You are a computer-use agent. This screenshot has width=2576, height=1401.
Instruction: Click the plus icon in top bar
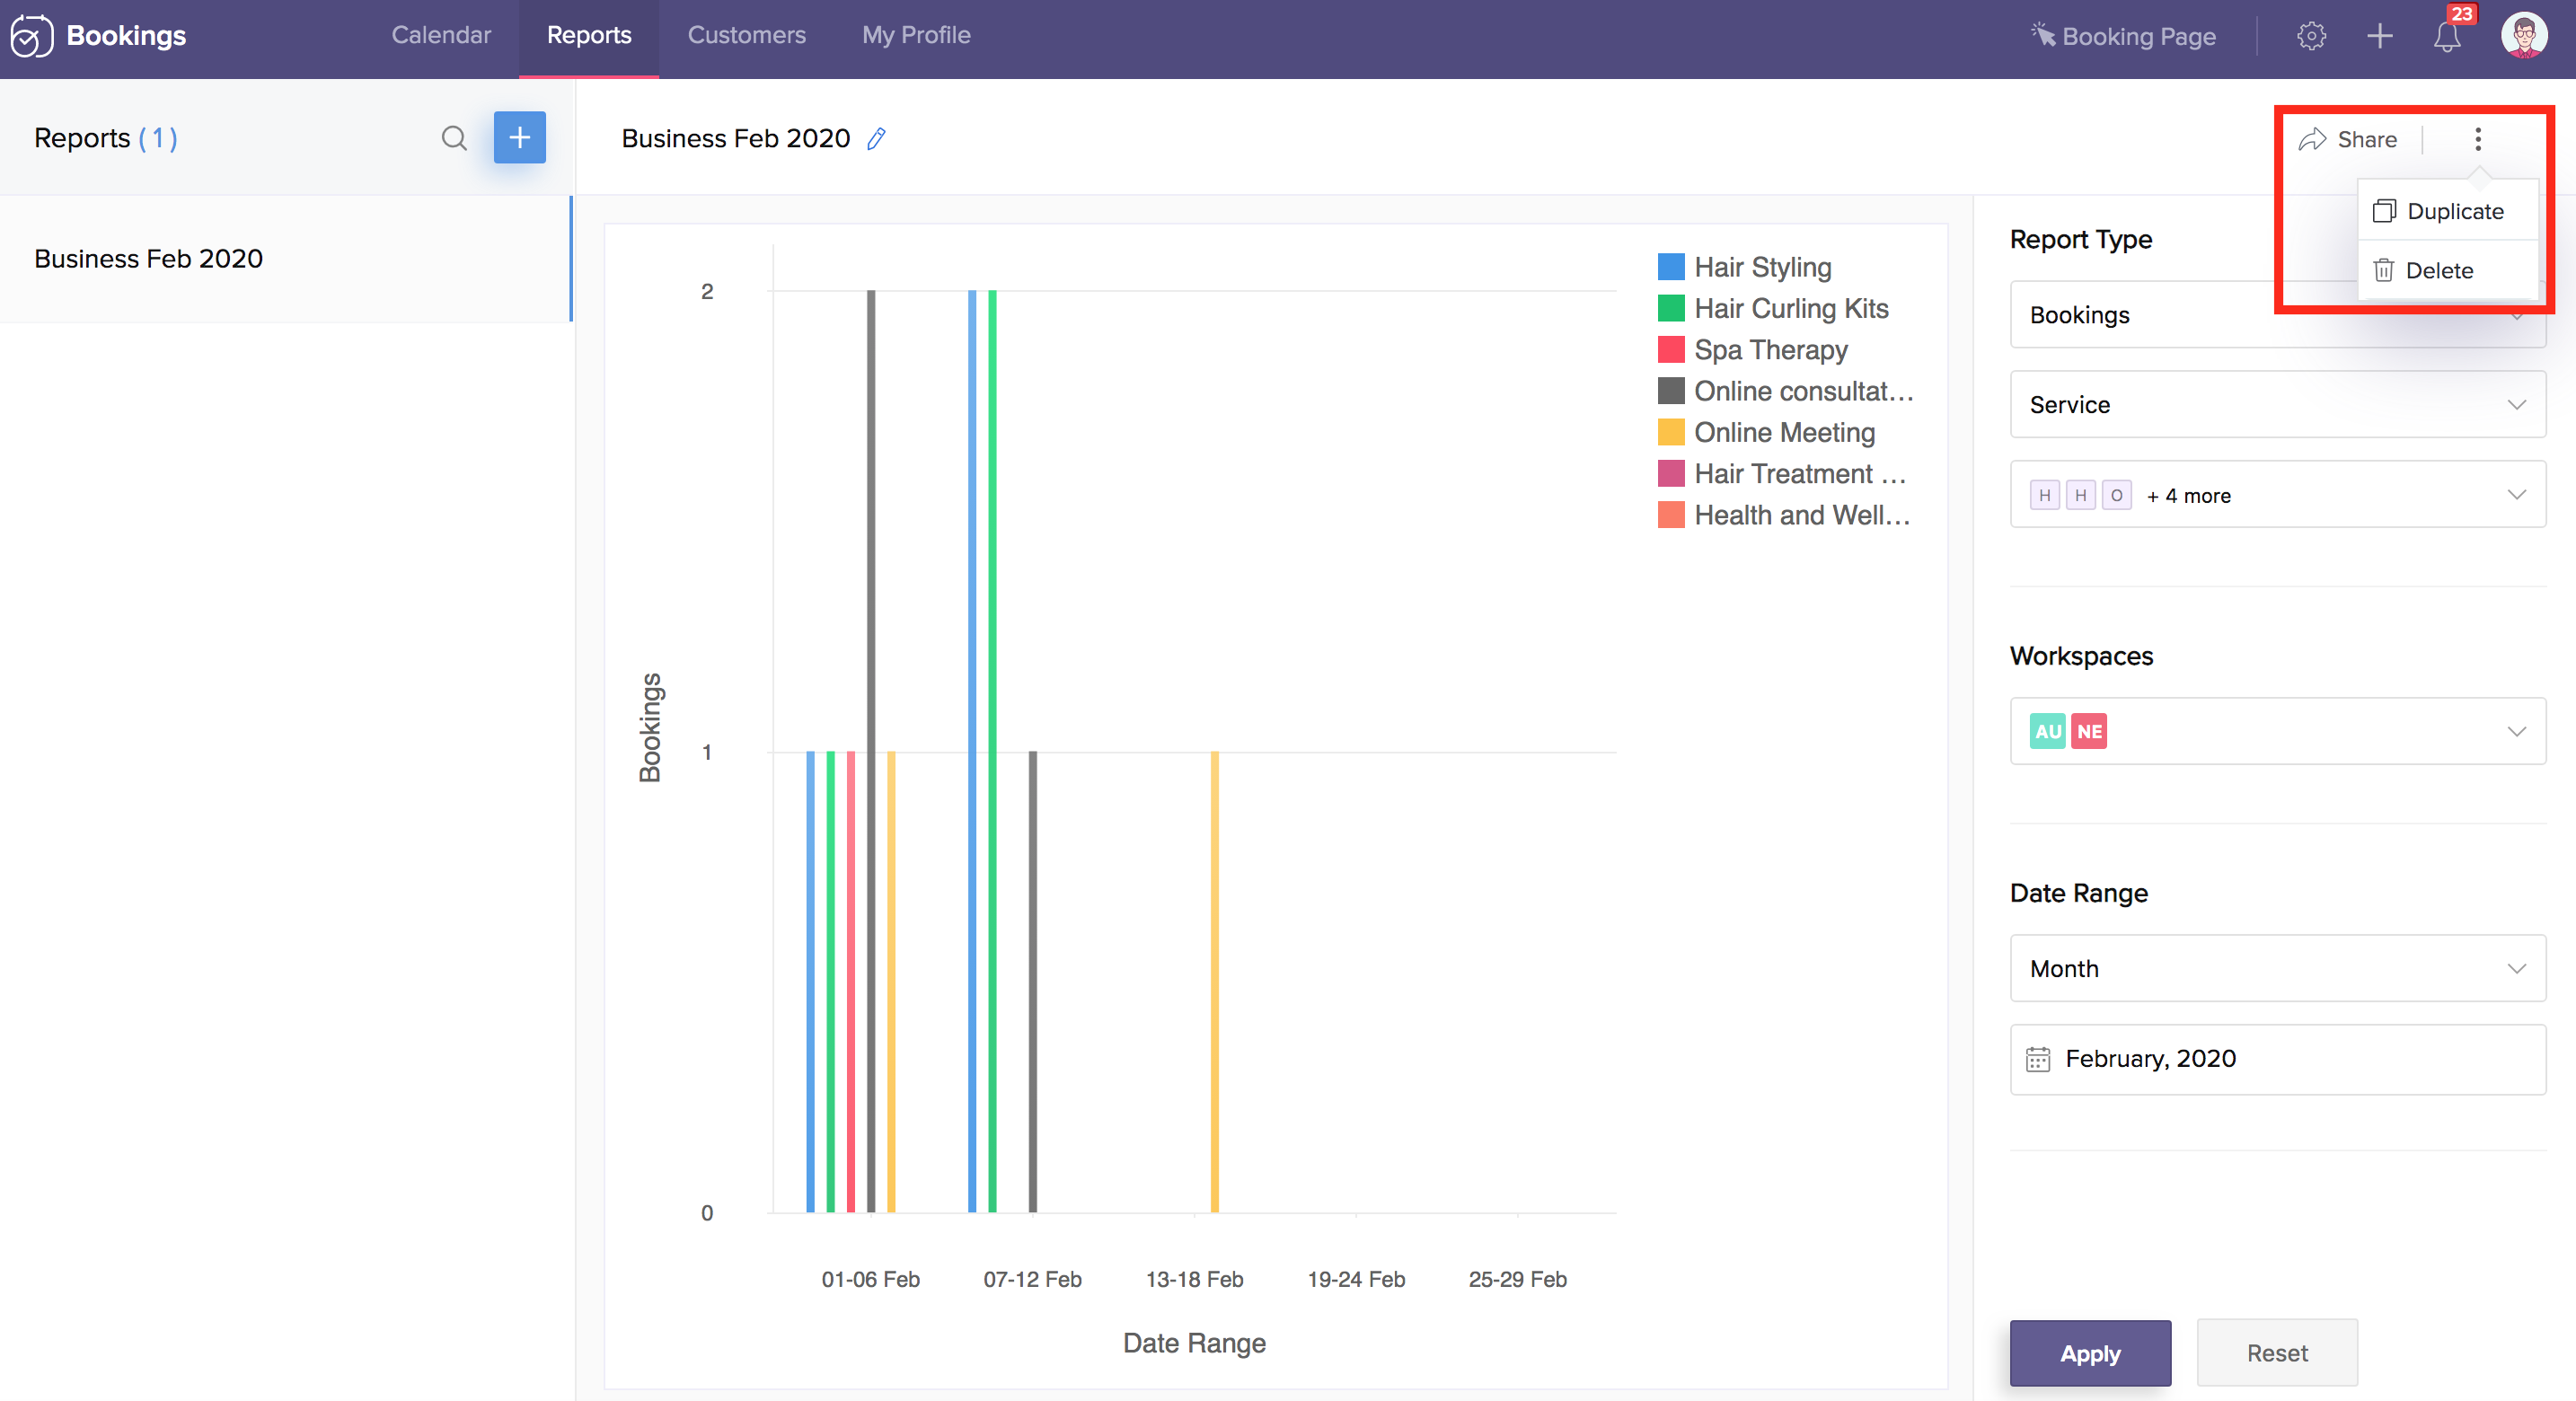tap(2379, 37)
